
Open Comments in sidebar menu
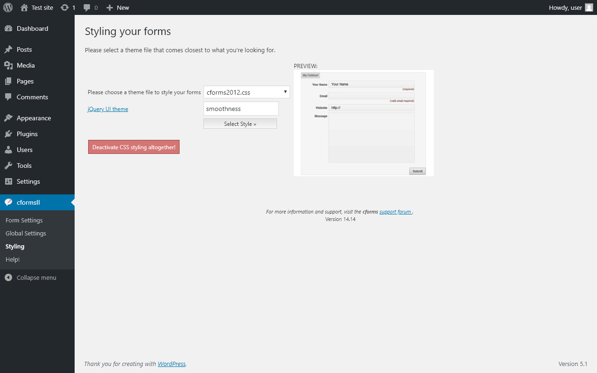tap(37, 97)
